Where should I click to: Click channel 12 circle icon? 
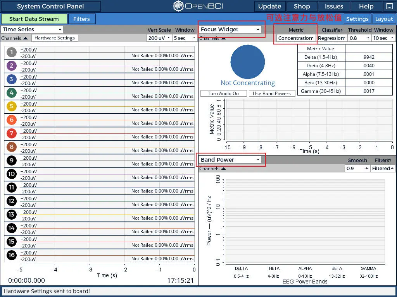(11, 201)
